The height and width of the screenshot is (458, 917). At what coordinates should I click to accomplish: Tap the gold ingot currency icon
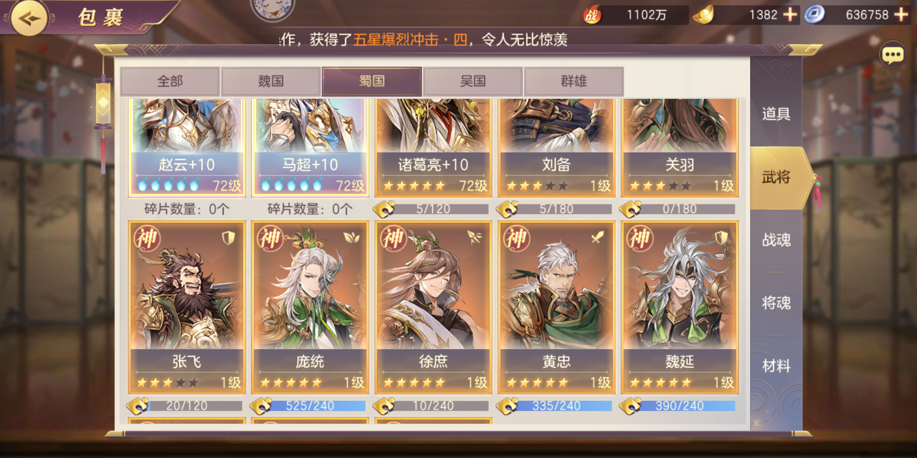[x=703, y=15]
